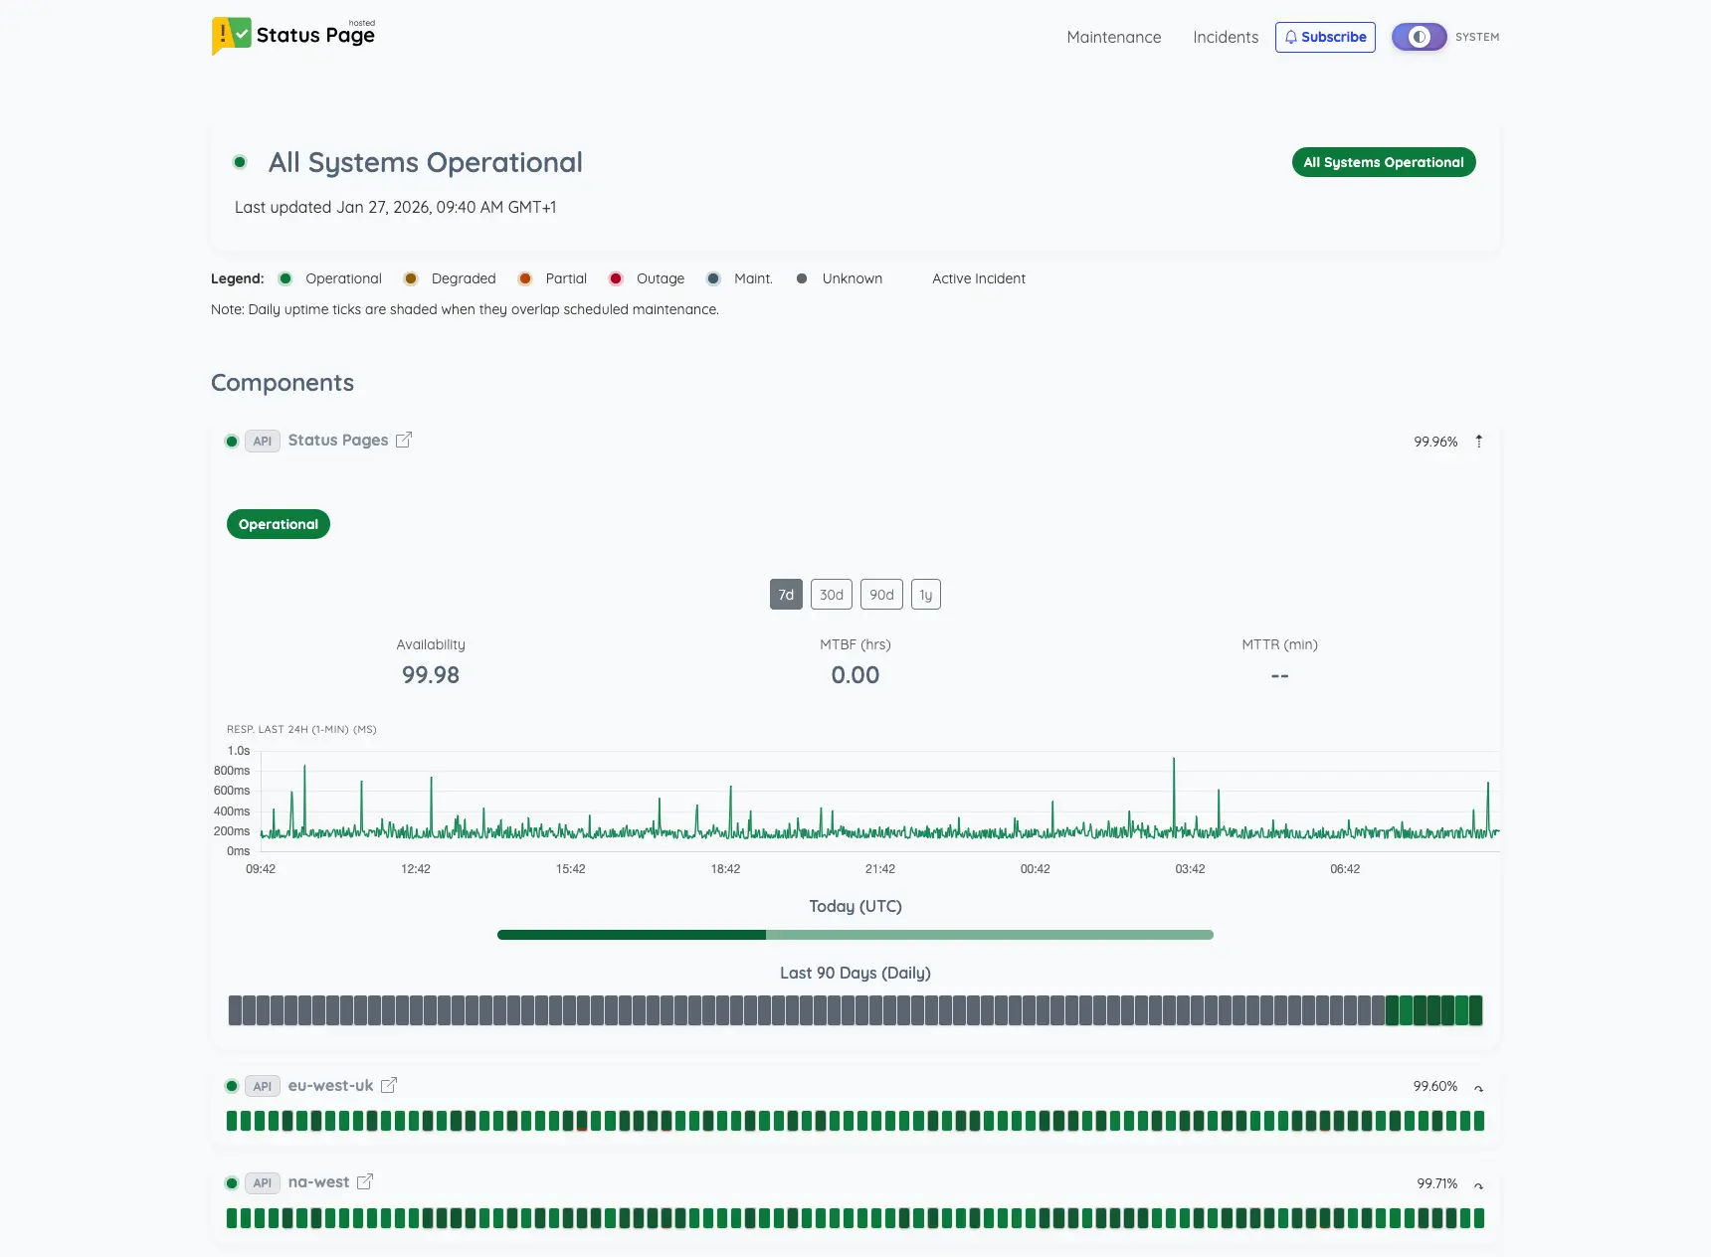
Task: Open eu-west-uk external link icon
Action: click(389, 1086)
